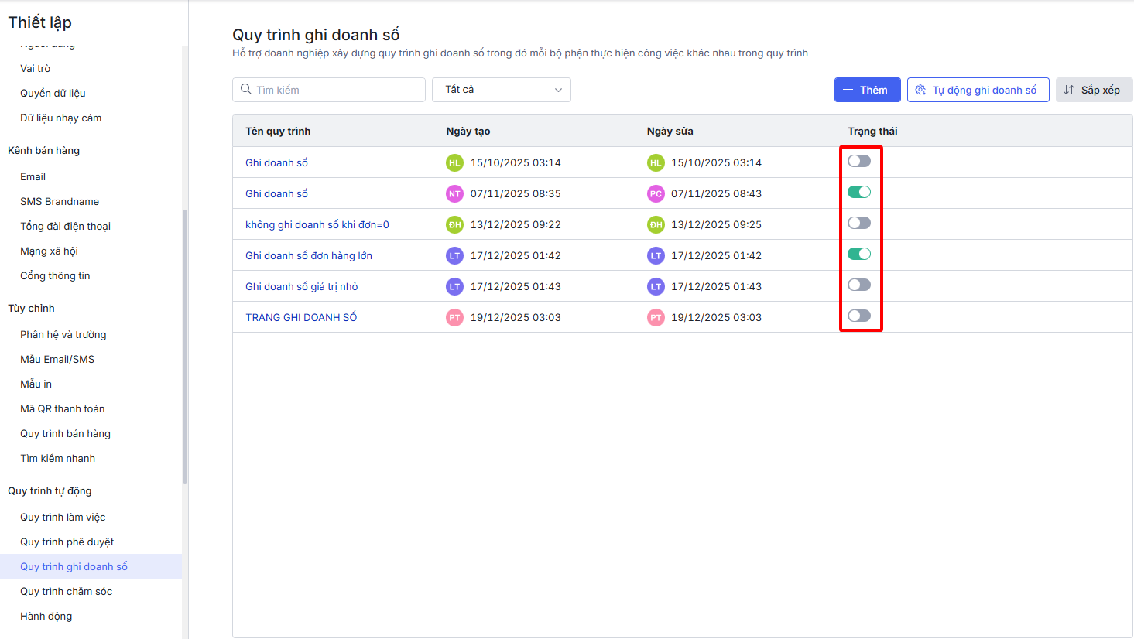The image size is (1134, 639).
Task: Click the HL avatar in Ngày tạo column
Action: [x=454, y=162]
